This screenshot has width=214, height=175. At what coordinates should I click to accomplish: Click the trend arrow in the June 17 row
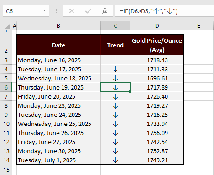click(x=115, y=69)
